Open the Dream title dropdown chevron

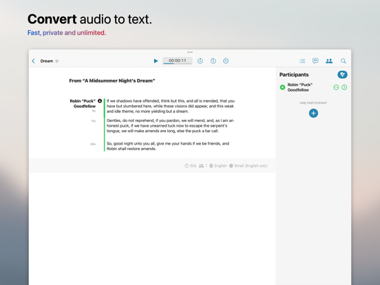56,61
